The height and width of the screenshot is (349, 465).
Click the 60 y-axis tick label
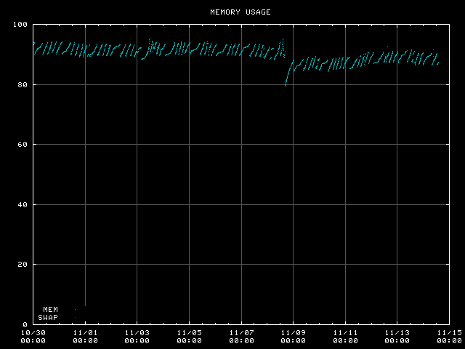click(x=23, y=145)
